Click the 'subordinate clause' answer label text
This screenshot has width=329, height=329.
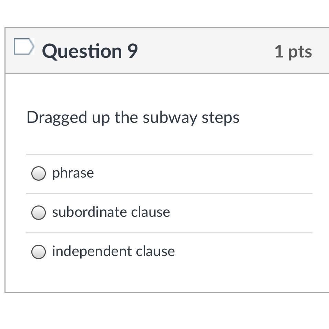point(111,212)
